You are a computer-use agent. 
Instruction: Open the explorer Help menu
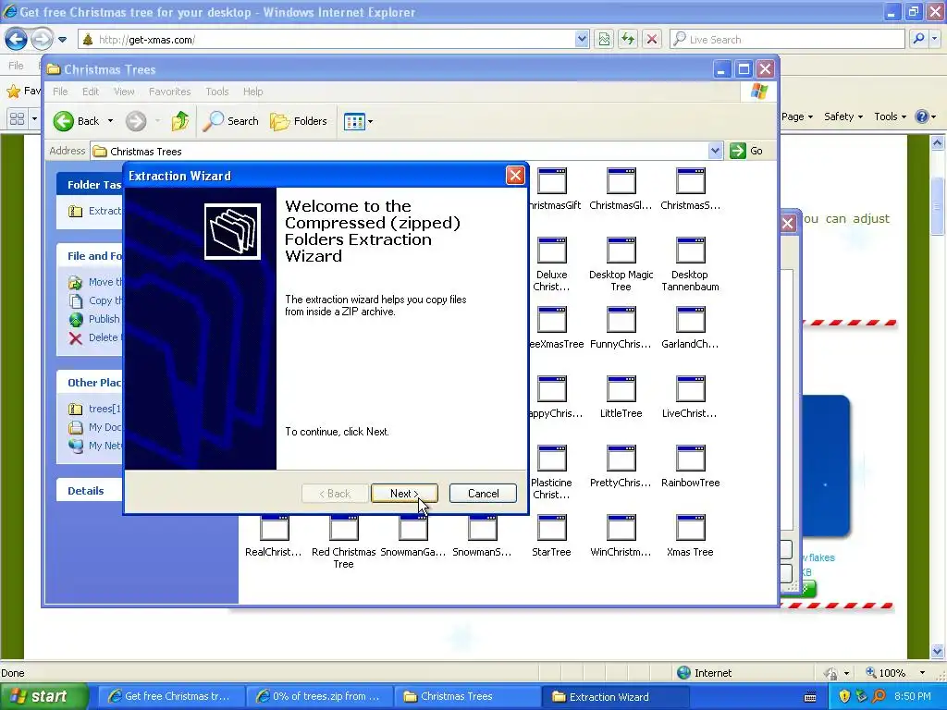point(253,92)
